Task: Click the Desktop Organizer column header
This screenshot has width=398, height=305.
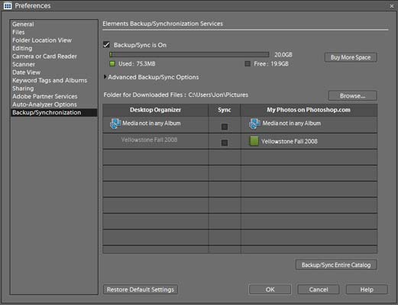Action: [x=155, y=110]
